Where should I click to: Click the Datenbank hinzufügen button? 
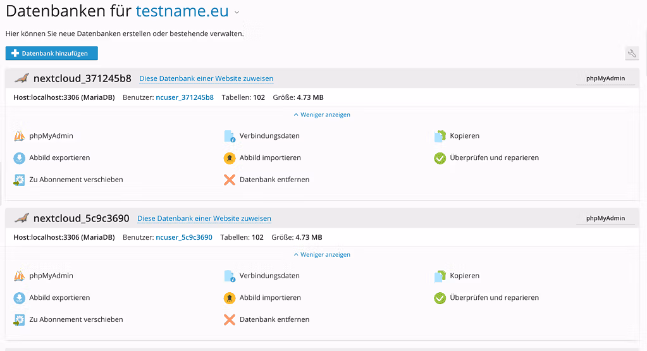click(x=52, y=53)
